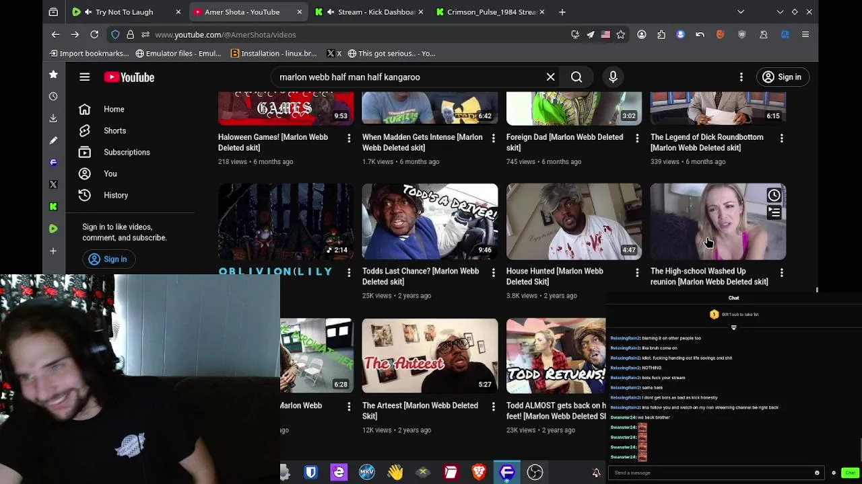Image resolution: width=862 pixels, height=484 pixels.
Task: Open chat settings gear icon
Action: click(834, 473)
